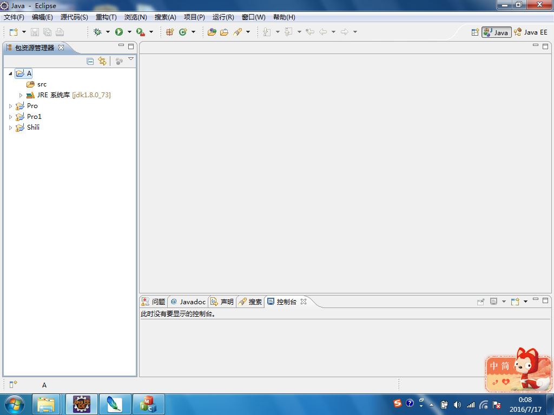
Task: Open the 源代码(S) menu
Action: click(x=74, y=17)
